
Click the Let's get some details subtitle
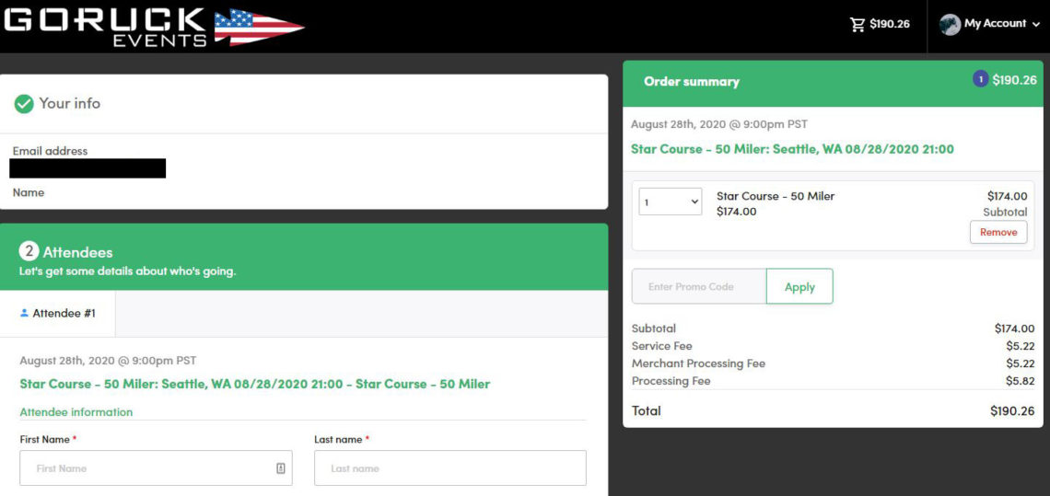tap(128, 271)
